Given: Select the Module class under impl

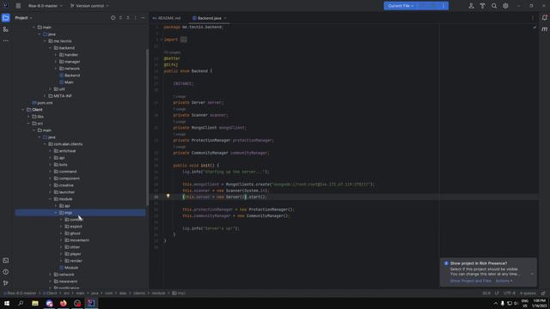Looking at the screenshot, I should click(x=69, y=268).
